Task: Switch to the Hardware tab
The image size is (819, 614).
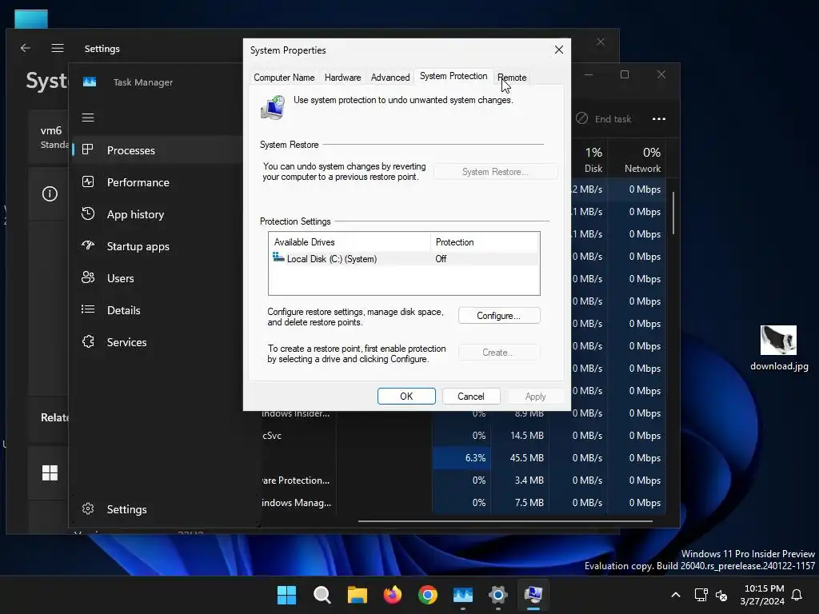Action: tap(342, 78)
